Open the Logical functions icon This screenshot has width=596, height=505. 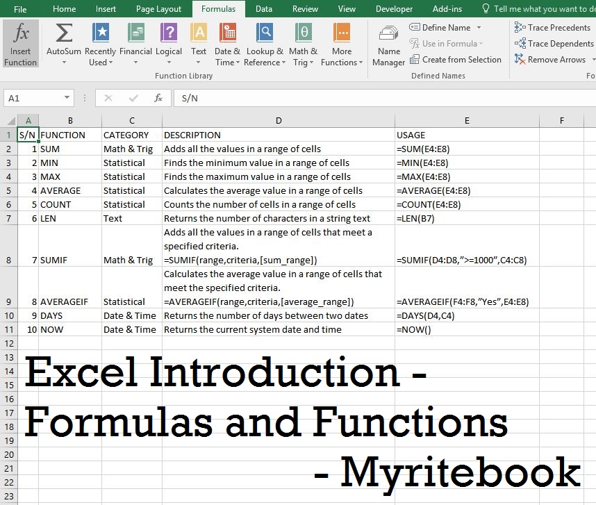tap(169, 33)
